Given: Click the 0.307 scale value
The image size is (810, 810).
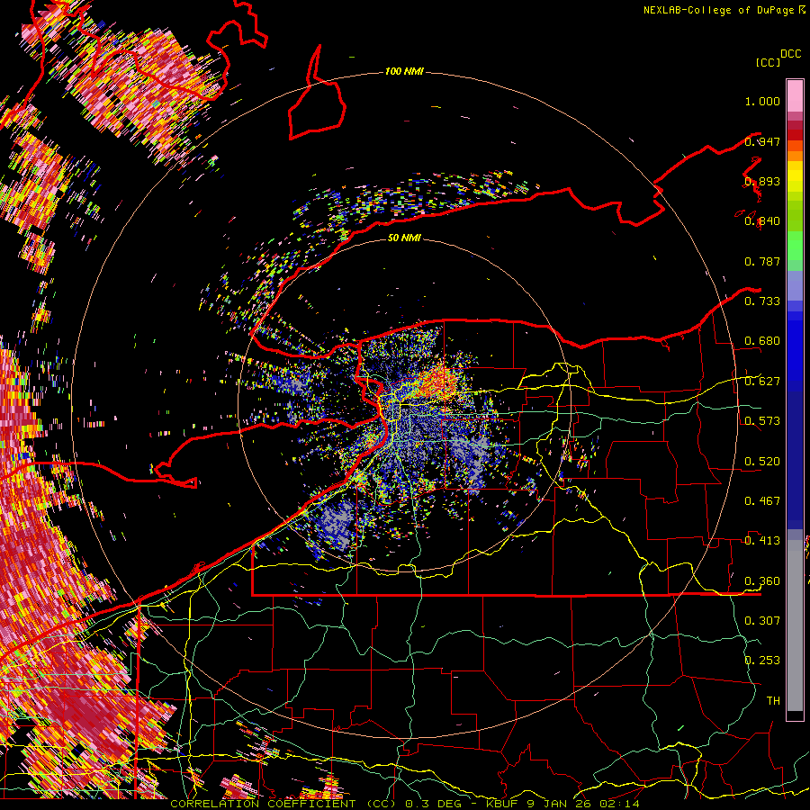Looking at the screenshot, I should coord(762,620).
